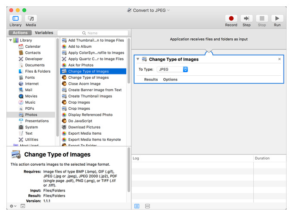The height and width of the screenshot is (216, 293).
Task: Click the Stop toolbar button
Action: click(x=262, y=19)
